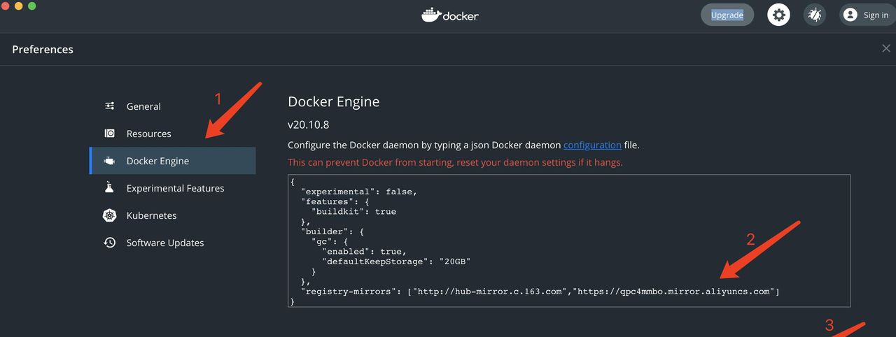Click the Resources disk icon
The width and height of the screenshot is (896, 337).
109,134
